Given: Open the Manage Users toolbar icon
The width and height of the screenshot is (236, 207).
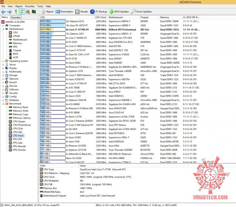Looking at the screenshot, I should 28,12.
